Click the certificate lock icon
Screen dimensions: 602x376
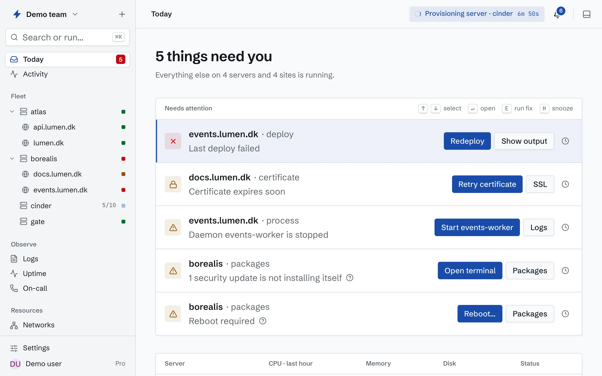173,184
